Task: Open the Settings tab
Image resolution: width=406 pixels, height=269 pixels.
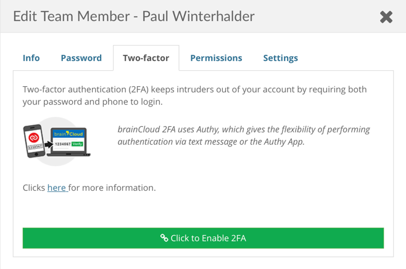Action: click(x=280, y=58)
